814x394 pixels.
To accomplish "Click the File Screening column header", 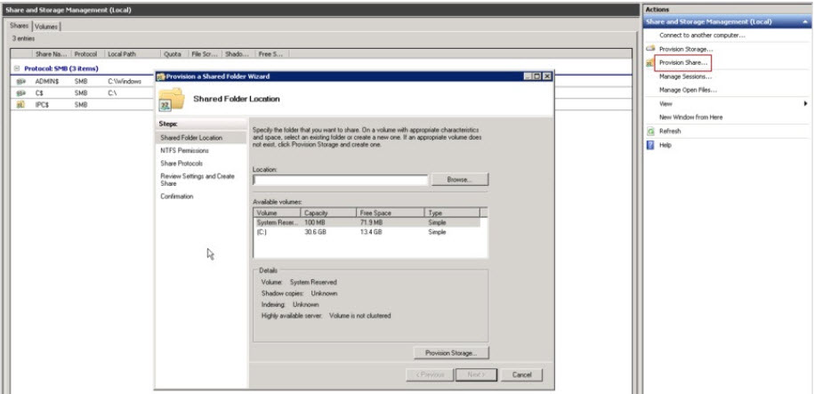I will click(205, 54).
